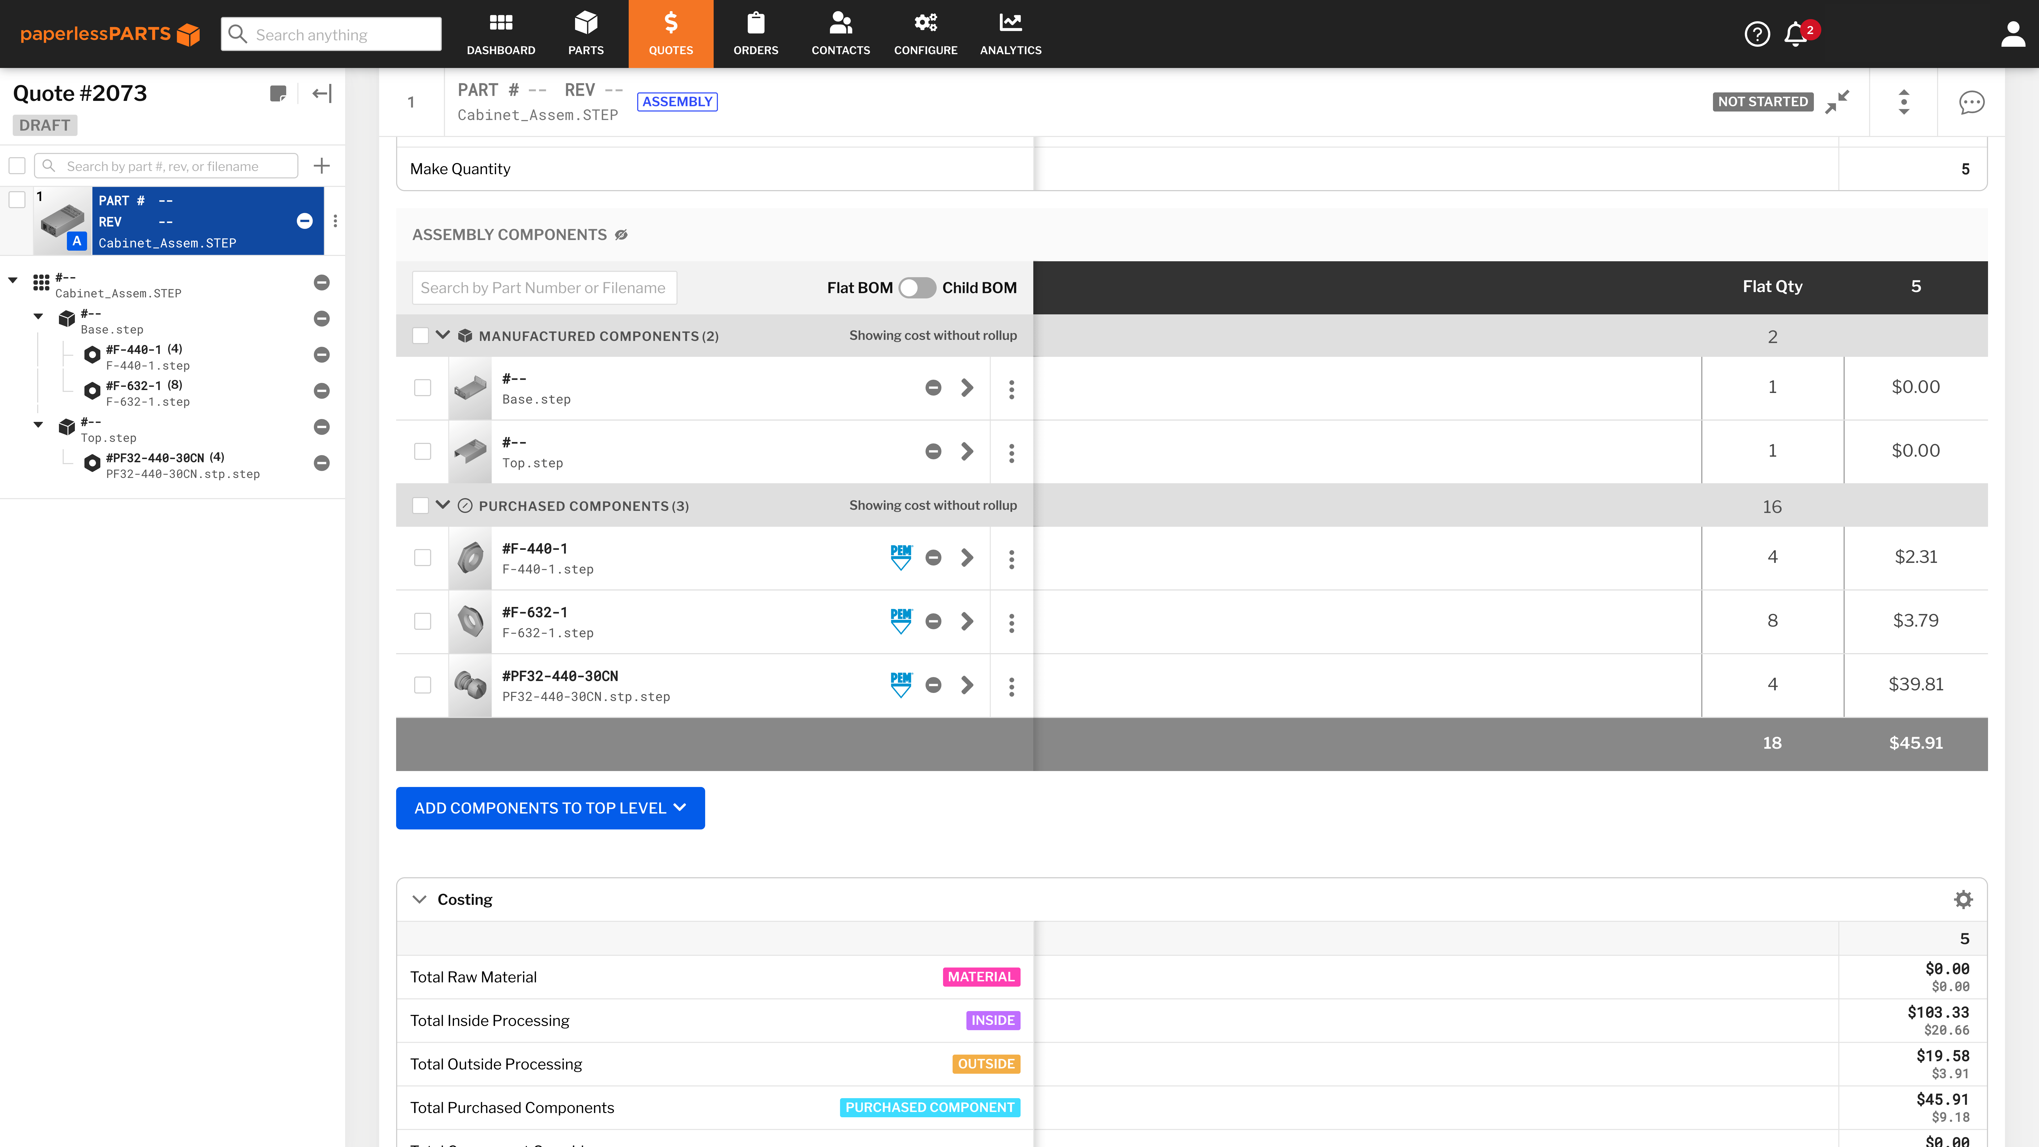The image size is (2039, 1147).
Task: Select the Top.step component thumbnail
Action: click(x=470, y=451)
